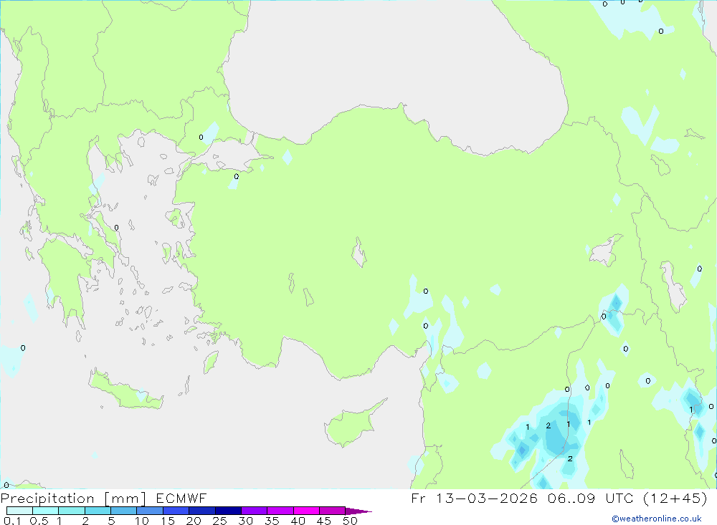
Task: Pick the 40–45 mm magenta legend swatch
Action: pos(306,511)
